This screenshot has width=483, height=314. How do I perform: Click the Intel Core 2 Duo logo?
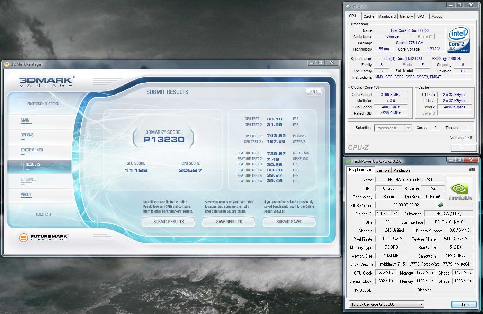pos(458,39)
